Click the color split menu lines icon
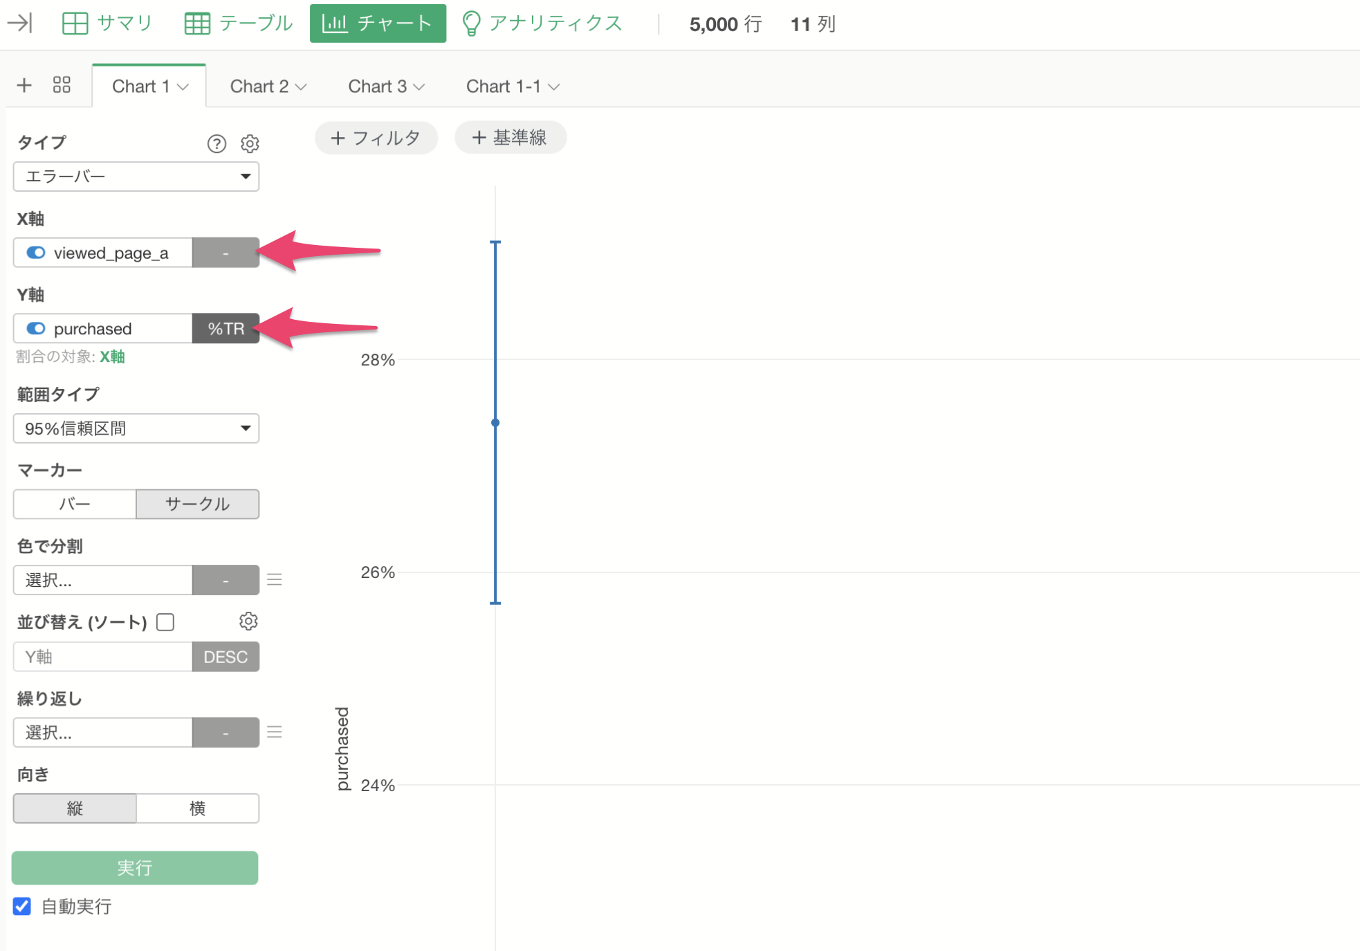Viewport: 1360px width, 951px height. tap(275, 580)
